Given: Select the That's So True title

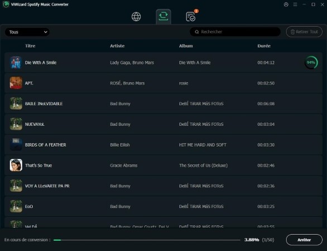Looking at the screenshot, I should click(x=39, y=166).
